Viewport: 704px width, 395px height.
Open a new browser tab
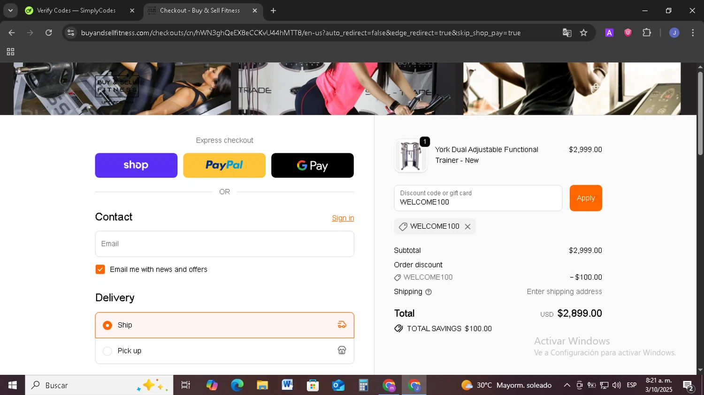(273, 10)
